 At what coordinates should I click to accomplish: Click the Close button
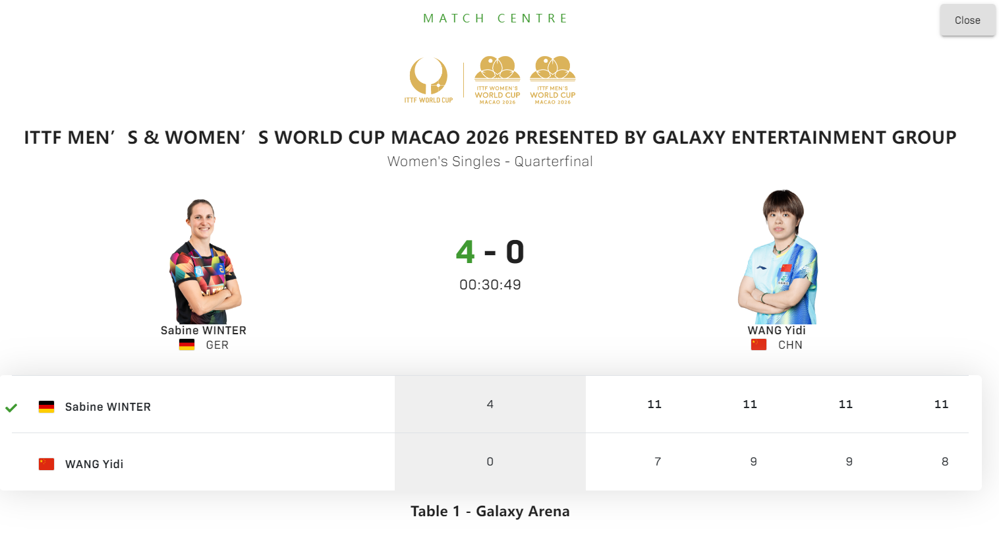click(967, 20)
